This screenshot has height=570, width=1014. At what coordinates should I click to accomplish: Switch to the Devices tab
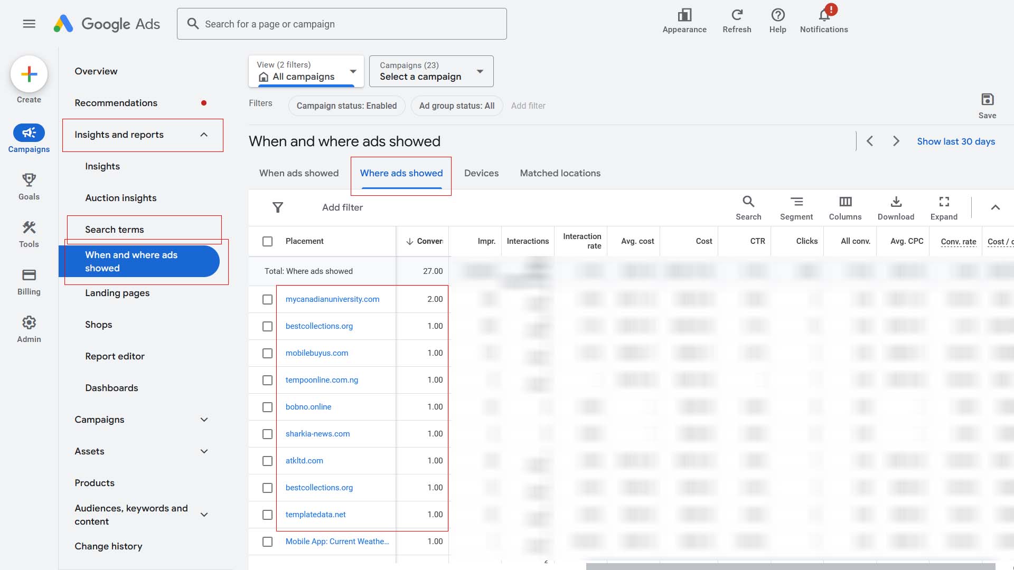(x=481, y=173)
